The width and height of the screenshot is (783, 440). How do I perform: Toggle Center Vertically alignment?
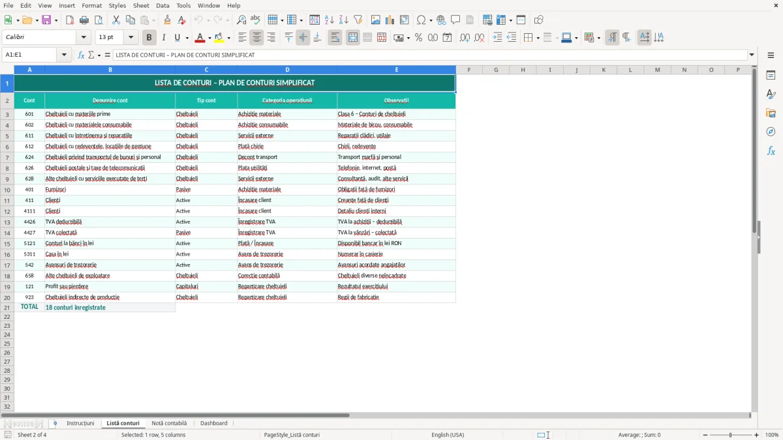[303, 38]
